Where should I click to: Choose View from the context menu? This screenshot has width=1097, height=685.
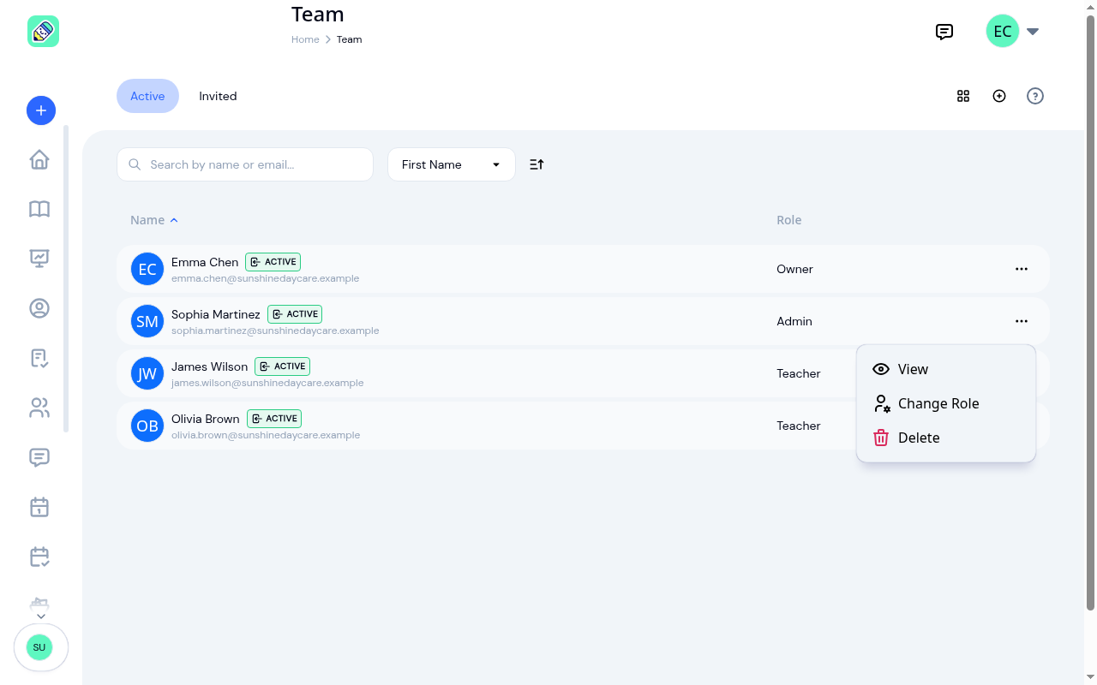click(946, 369)
